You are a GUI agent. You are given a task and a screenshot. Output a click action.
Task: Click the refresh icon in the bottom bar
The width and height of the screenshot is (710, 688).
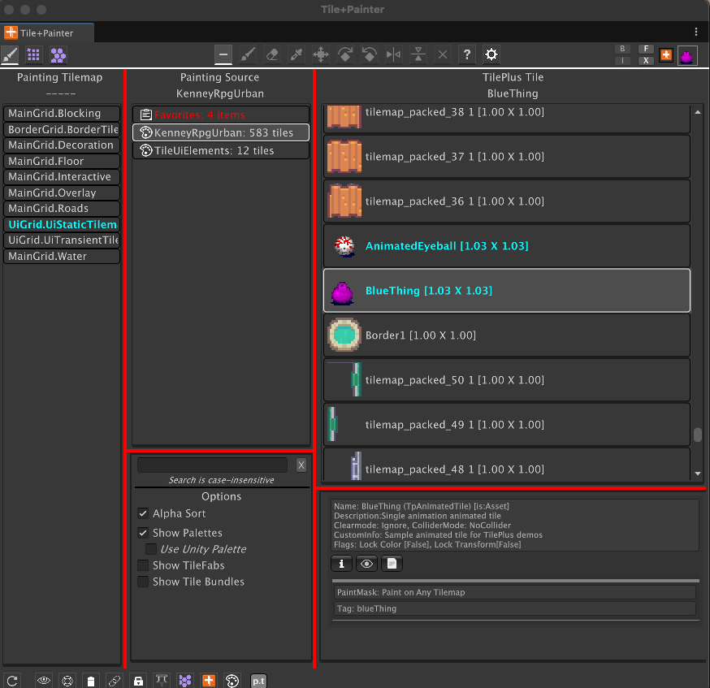point(13,681)
